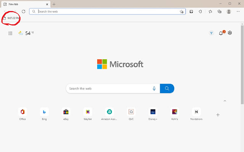Add a new quick link with plus button
244x152 pixels.
point(218,115)
